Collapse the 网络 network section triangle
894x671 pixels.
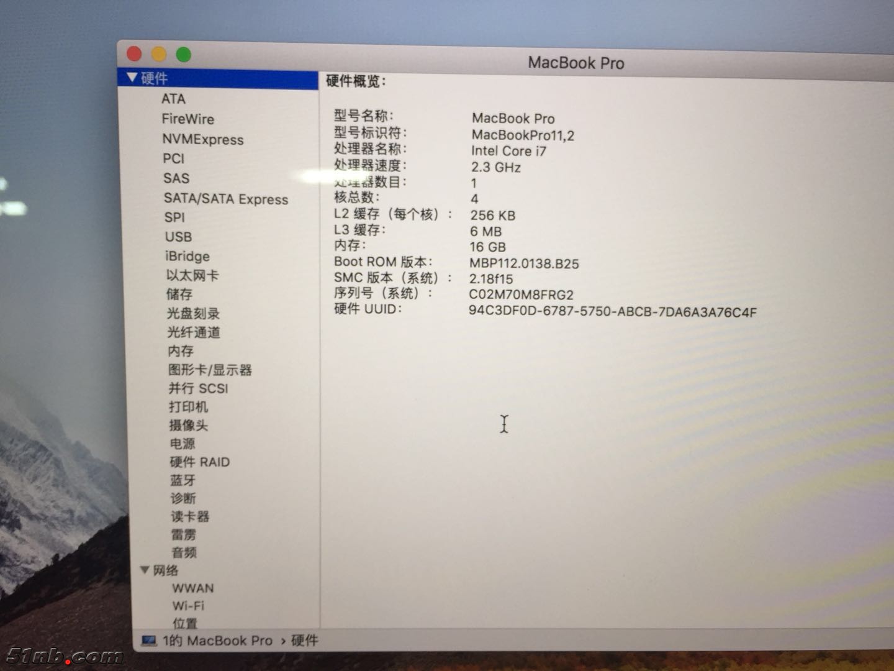[x=145, y=570]
